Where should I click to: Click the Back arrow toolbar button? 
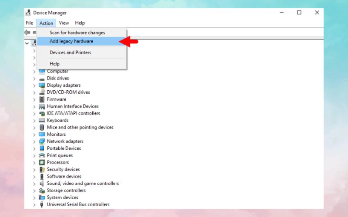click(x=27, y=33)
